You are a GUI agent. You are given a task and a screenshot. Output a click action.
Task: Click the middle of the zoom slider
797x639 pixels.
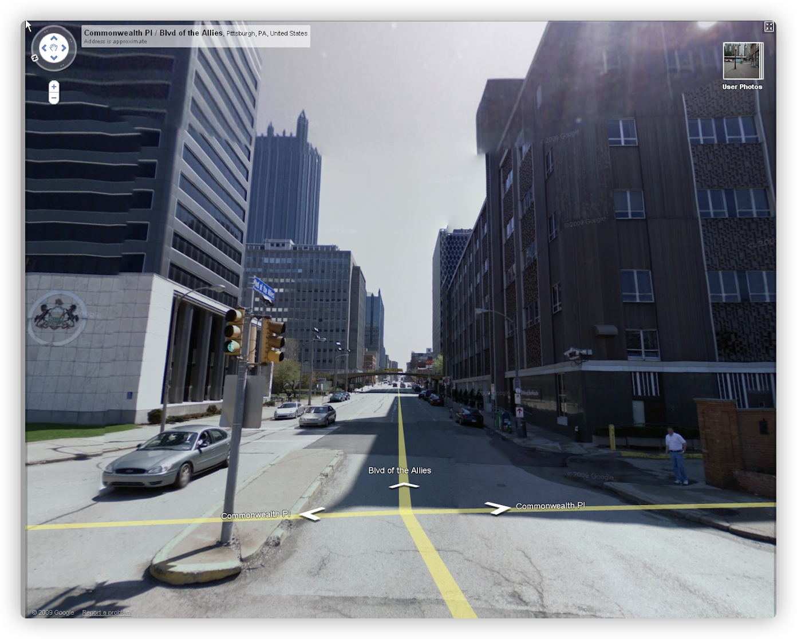[x=53, y=92]
